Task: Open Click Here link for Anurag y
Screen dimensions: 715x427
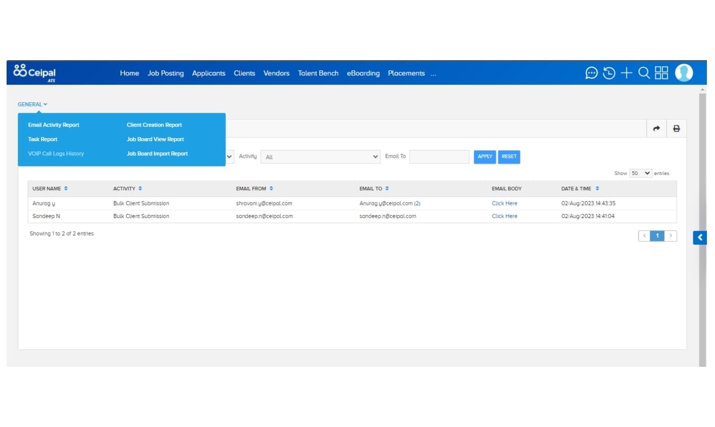Action: [504, 203]
